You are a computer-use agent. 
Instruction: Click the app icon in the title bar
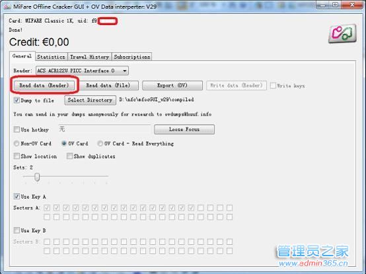coord(7,7)
